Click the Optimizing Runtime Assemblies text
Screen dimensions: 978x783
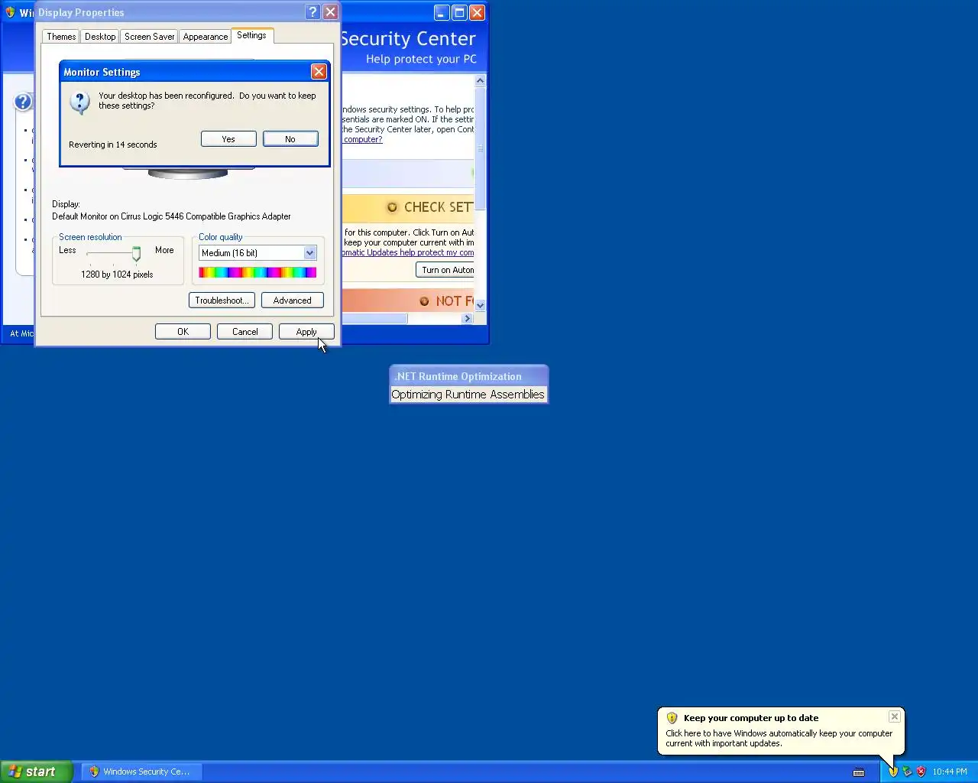(468, 395)
